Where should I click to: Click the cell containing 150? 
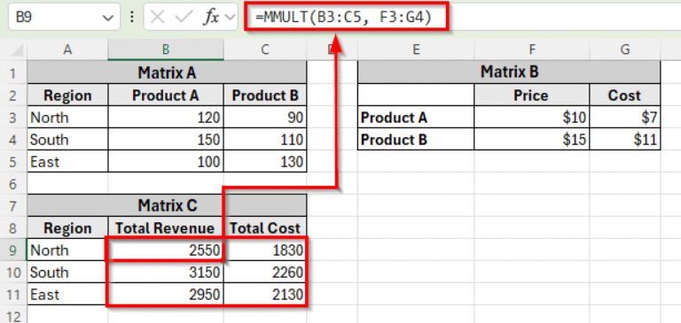click(166, 140)
